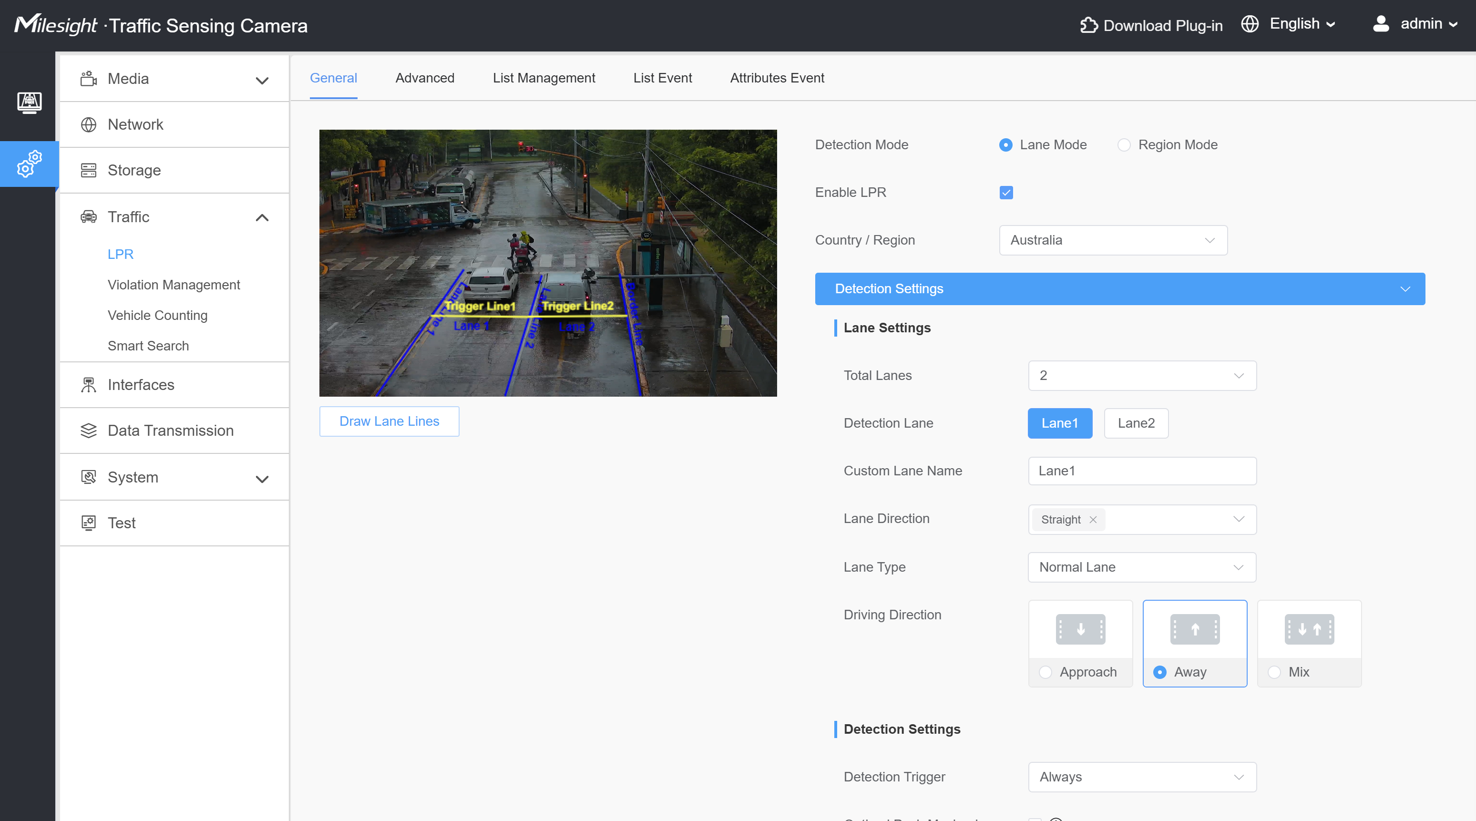This screenshot has width=1476, height=821.
Task: Switch to the List Management tab
Action: click(x=544, y=78)
